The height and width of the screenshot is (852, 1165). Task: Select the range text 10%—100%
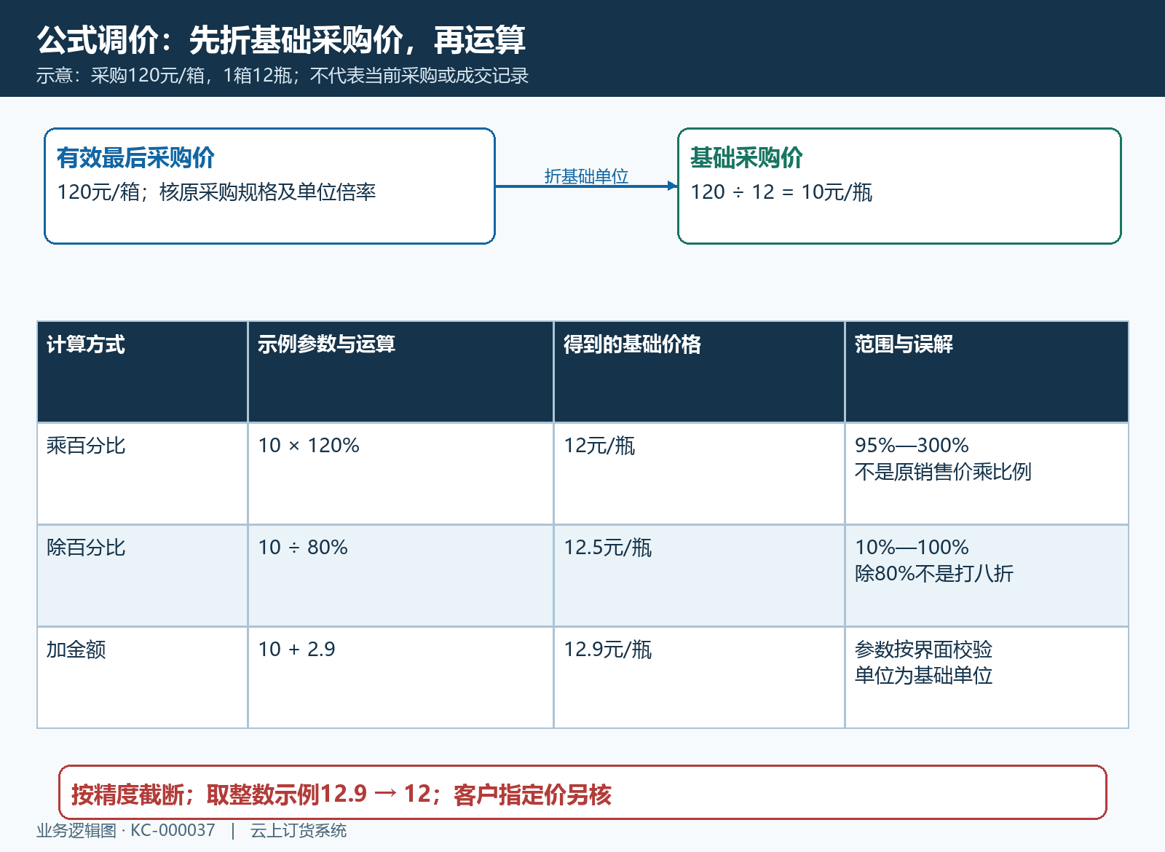(912, 548)
